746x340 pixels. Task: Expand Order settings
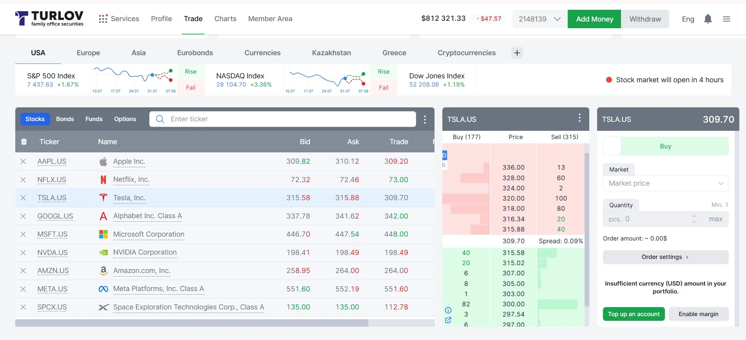click(x=666, y=257)
